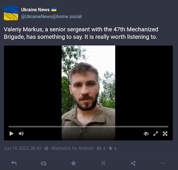This screenshot has width=178, height=170.
Task: View the favourites count of 6
Action: click(112, 148)
